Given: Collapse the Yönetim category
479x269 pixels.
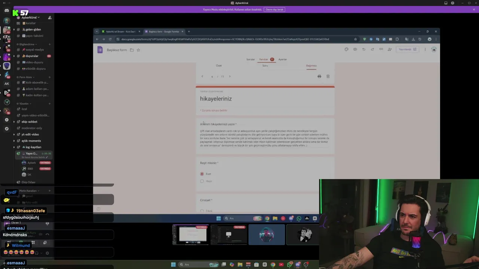Looking at the screenshot, I should (24, 103).
